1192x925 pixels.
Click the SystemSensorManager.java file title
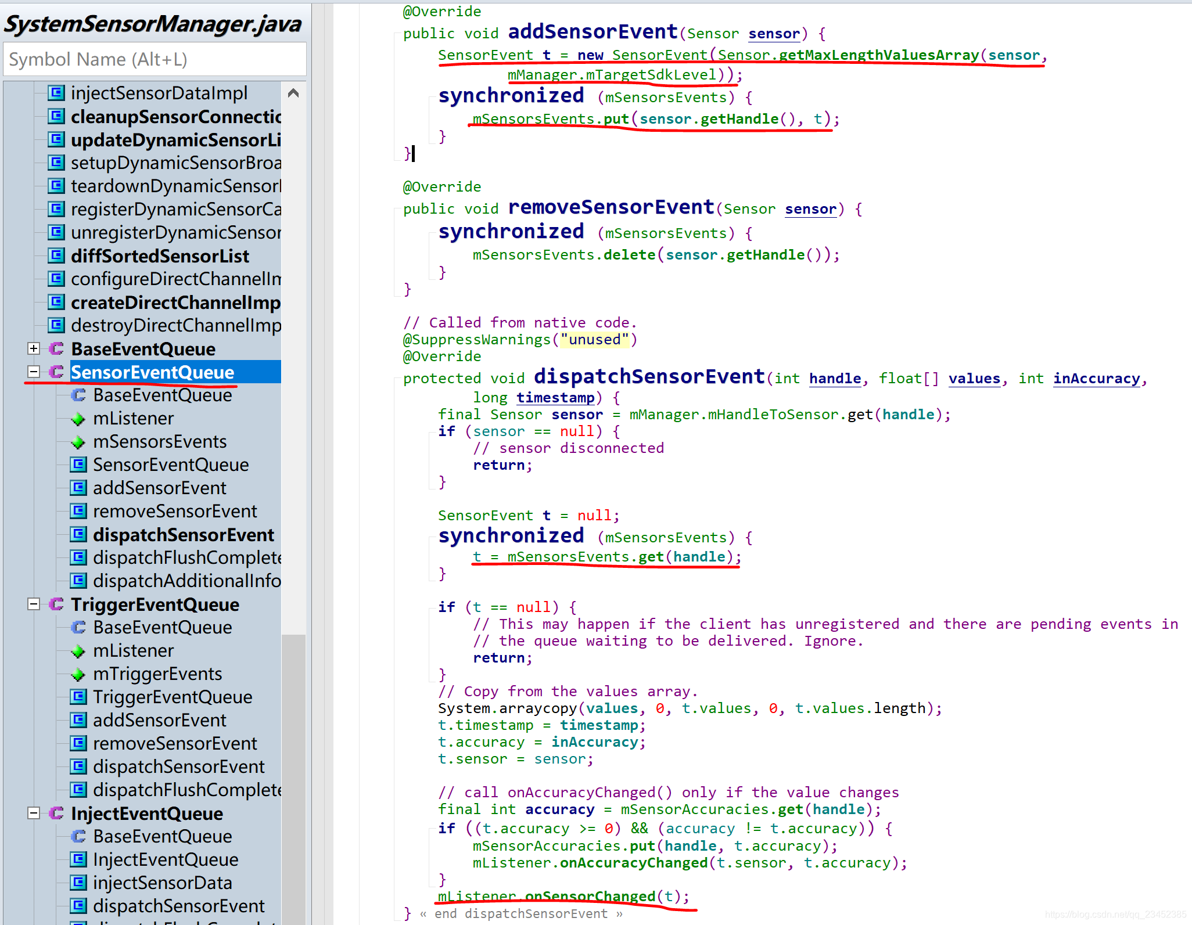153,24
